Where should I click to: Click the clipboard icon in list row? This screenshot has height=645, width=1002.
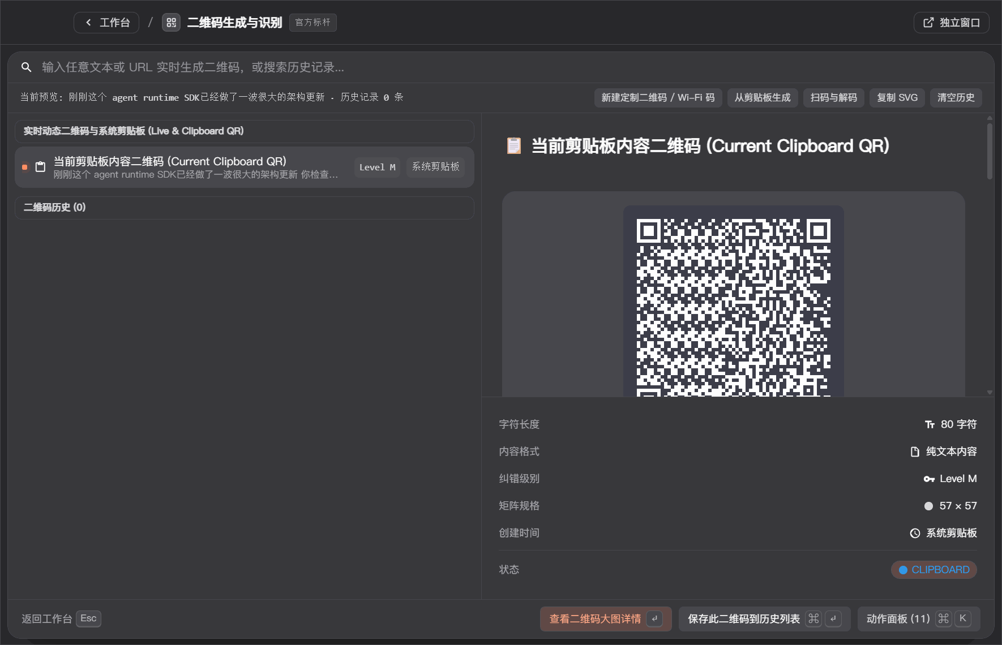click(40, 167)
